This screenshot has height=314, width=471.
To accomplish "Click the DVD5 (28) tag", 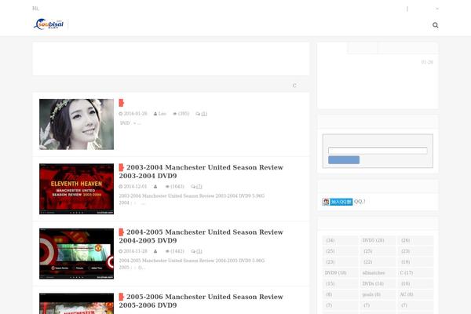I will coord(378,240).
